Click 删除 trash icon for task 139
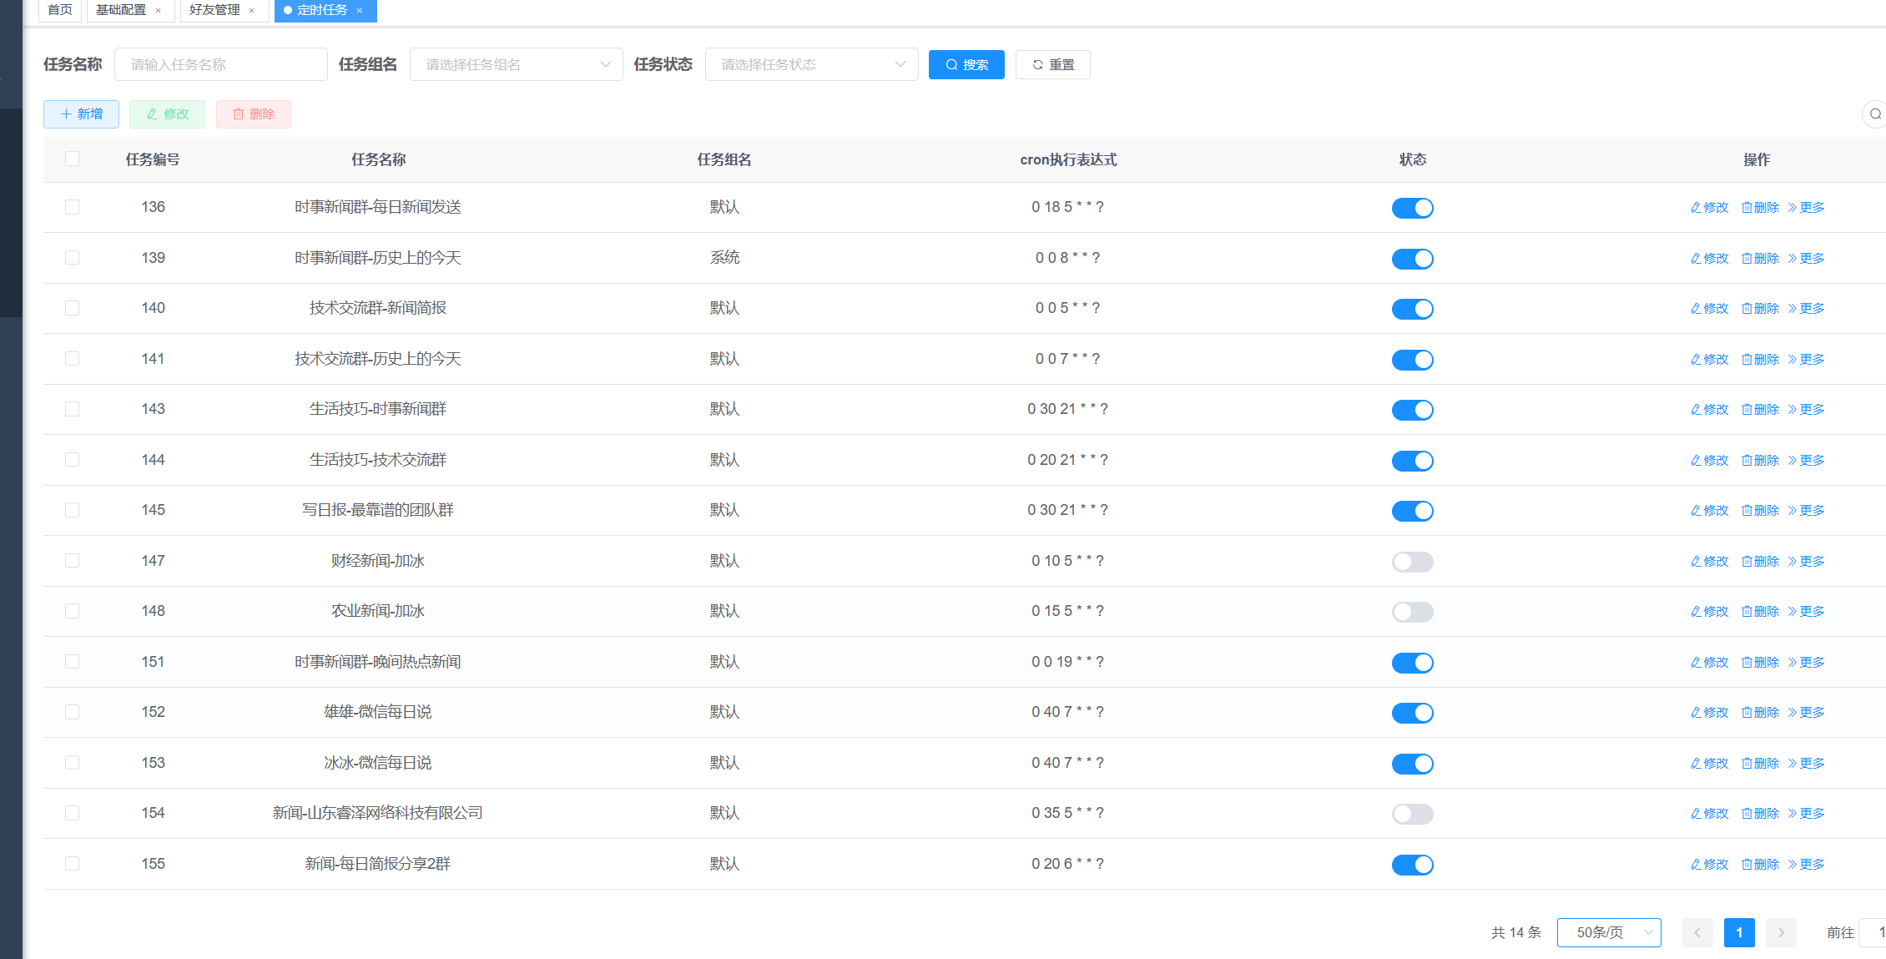The image size is (1886, 959). click(x=1760, y=258)
